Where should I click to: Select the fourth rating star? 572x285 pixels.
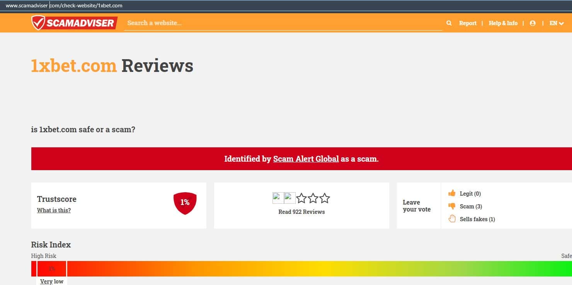[x=313, y=198]
